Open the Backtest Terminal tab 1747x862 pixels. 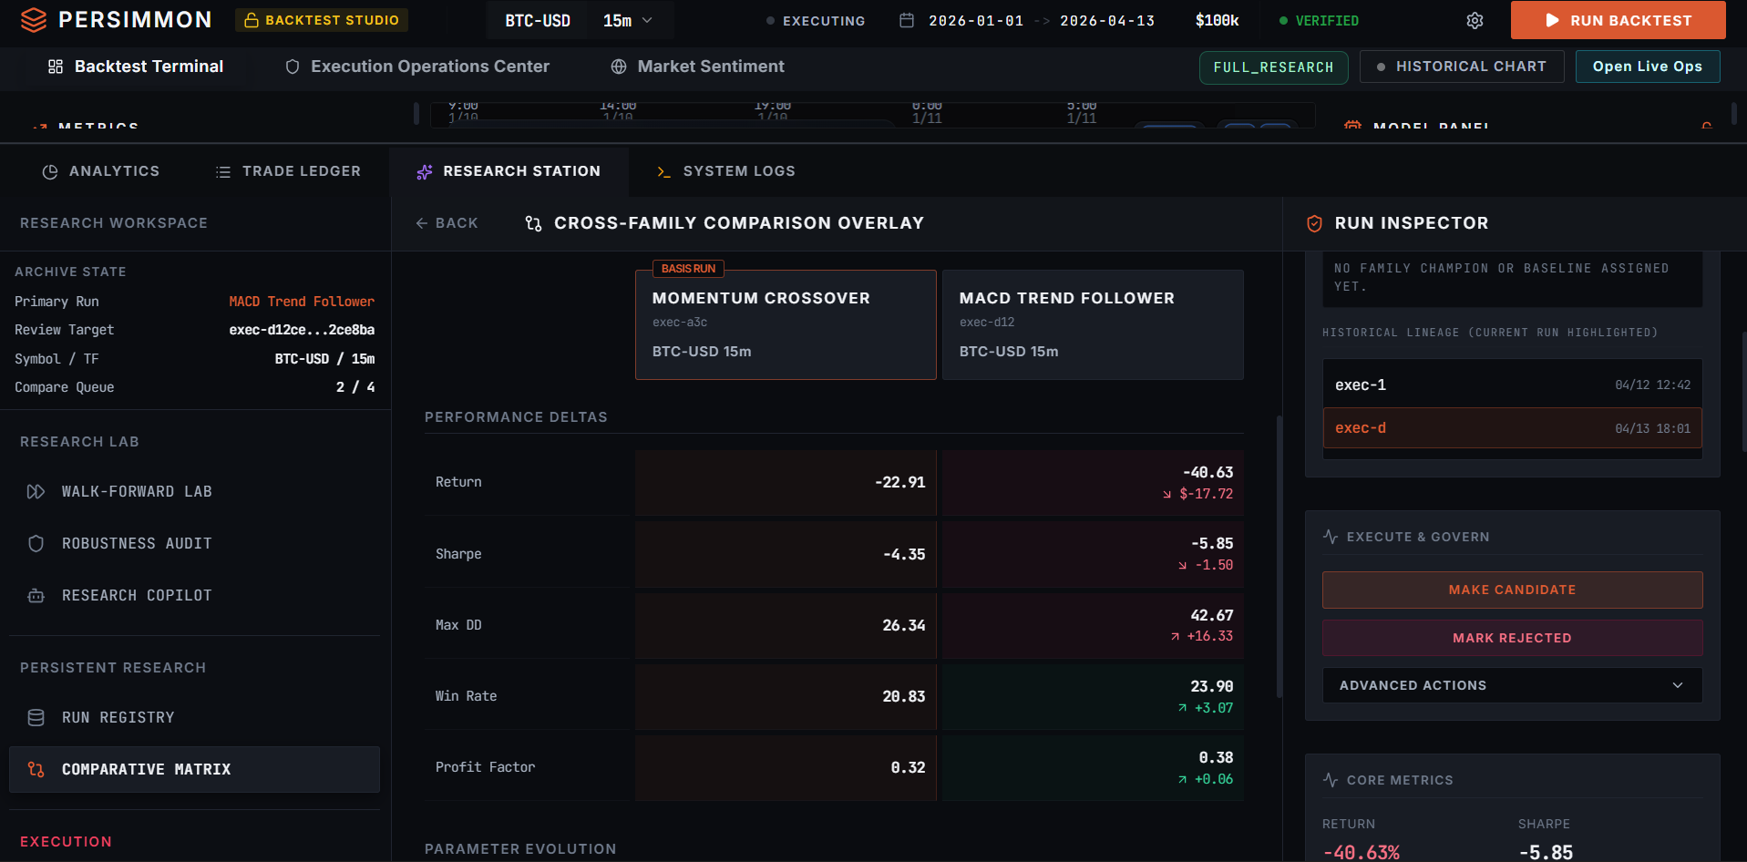[x=136, y=67]
